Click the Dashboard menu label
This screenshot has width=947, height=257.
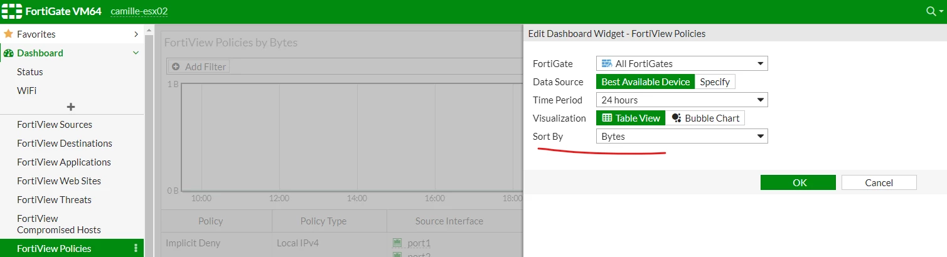pos(40,53)
